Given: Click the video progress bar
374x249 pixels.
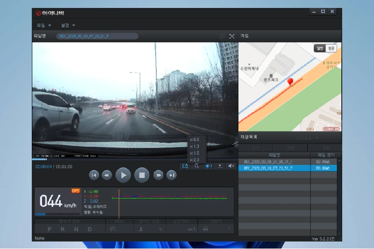Looking at the screenshot, I should 135,159.
